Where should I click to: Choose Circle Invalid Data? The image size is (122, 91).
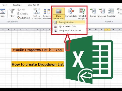coord(69,27)
